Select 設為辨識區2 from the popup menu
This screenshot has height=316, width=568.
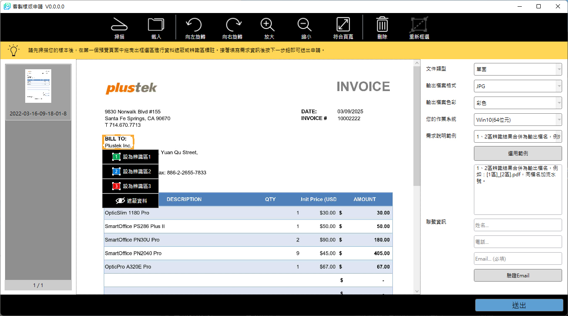[131, 171]
